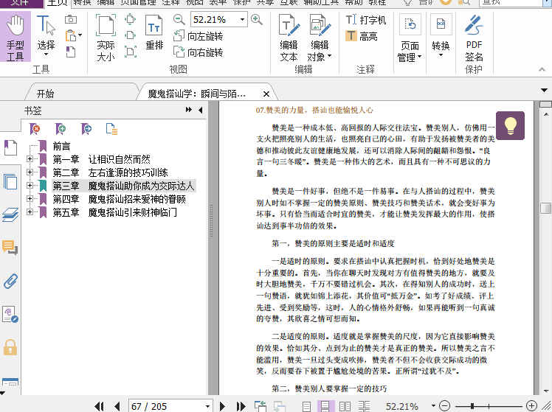Viewport: 552px width, 412px height.
Task: Click the Reflow (重排) icon
Action: 153,35
